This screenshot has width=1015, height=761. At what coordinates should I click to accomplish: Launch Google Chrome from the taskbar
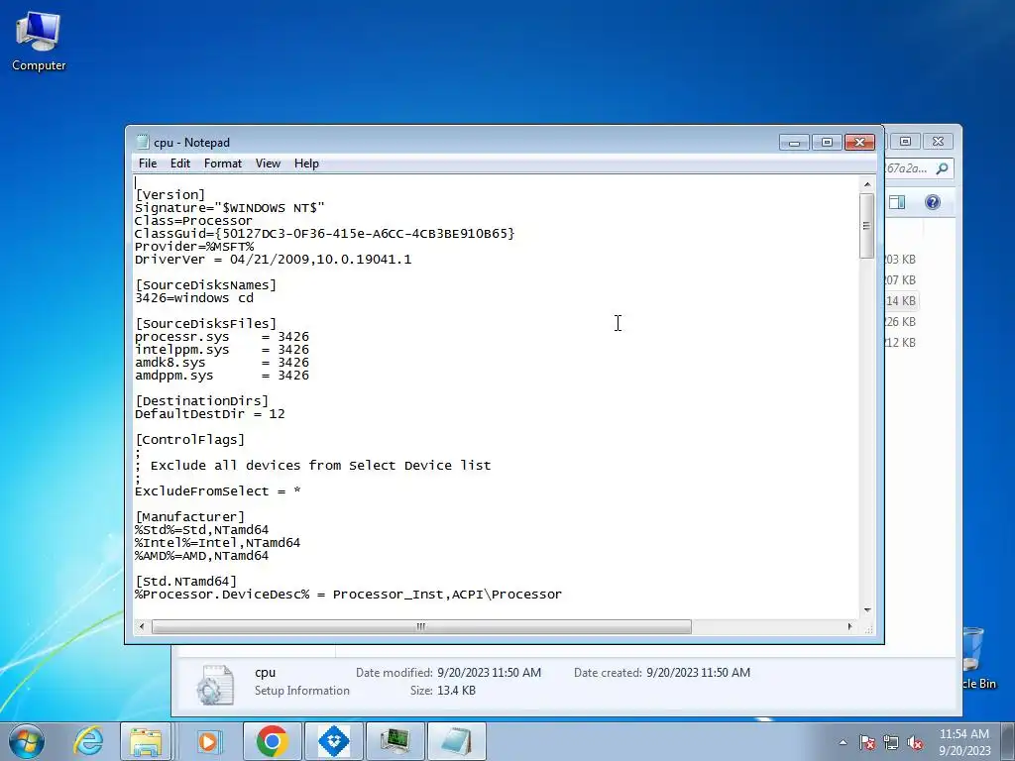point(272,741)
